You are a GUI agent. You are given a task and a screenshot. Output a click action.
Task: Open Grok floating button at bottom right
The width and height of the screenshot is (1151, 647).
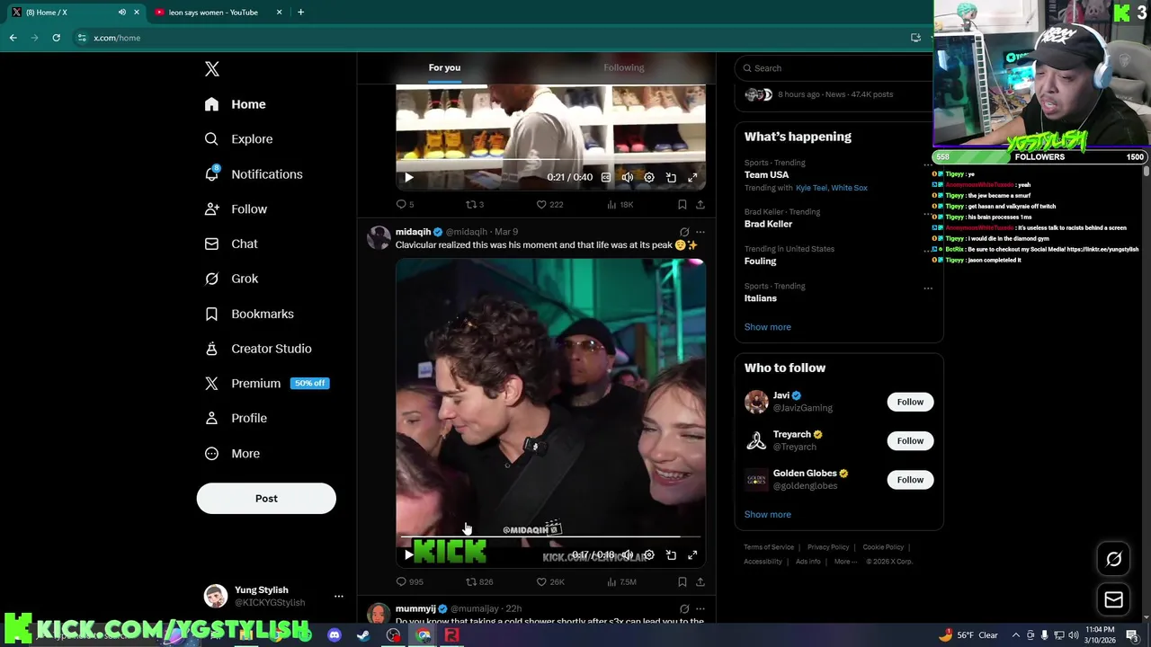1113,559
